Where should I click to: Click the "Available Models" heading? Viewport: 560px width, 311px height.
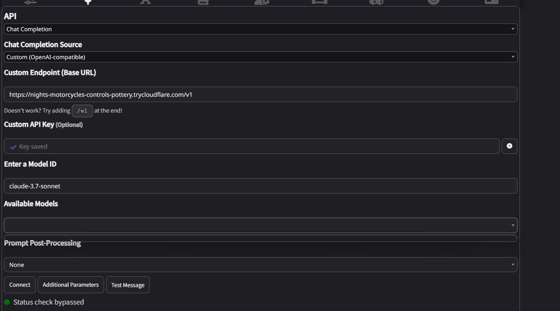31,204
